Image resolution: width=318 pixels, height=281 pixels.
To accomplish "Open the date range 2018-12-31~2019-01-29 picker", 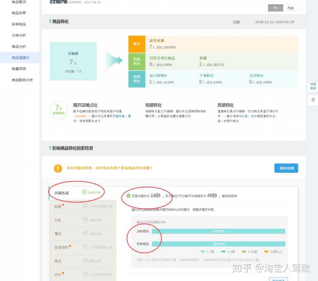I will coord(274,22).
